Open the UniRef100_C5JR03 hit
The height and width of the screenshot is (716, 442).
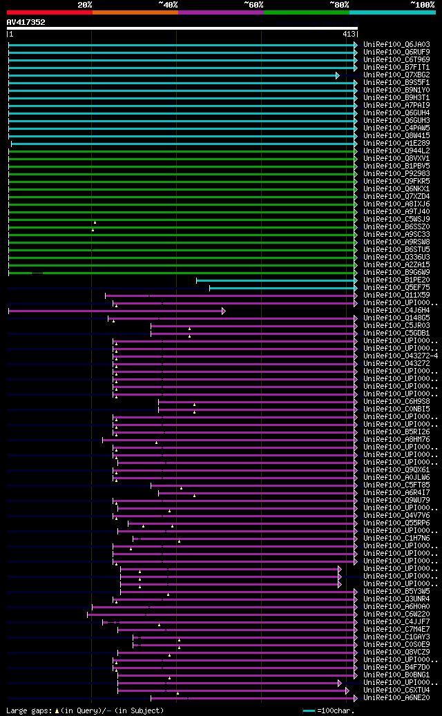[396, 326]
